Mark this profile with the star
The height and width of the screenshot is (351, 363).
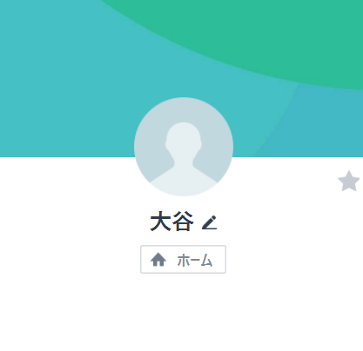click(x=349, y=182)
